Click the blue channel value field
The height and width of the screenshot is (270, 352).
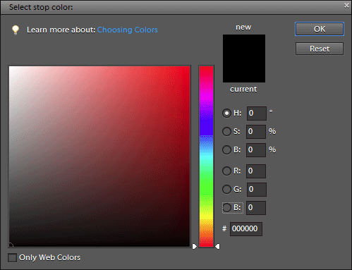coord(256,208)
